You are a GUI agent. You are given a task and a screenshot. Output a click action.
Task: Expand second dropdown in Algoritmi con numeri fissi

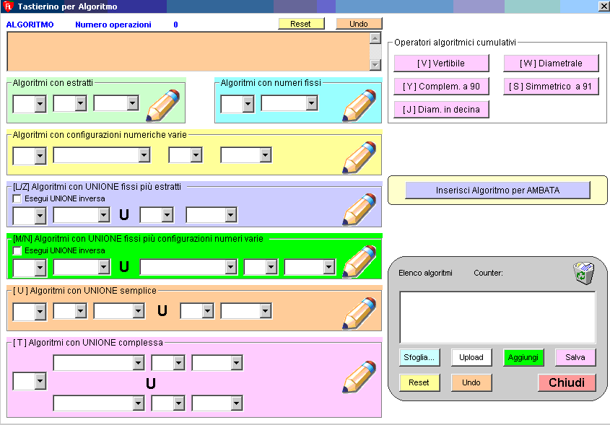click(x=311, y=104)
